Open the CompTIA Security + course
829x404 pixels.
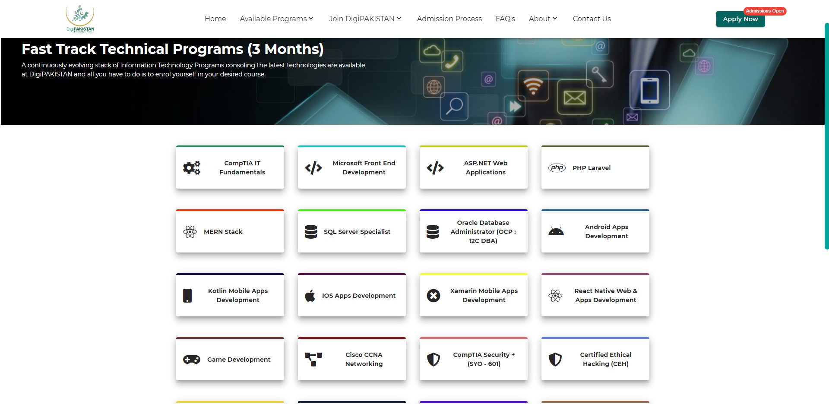(474, 359)
